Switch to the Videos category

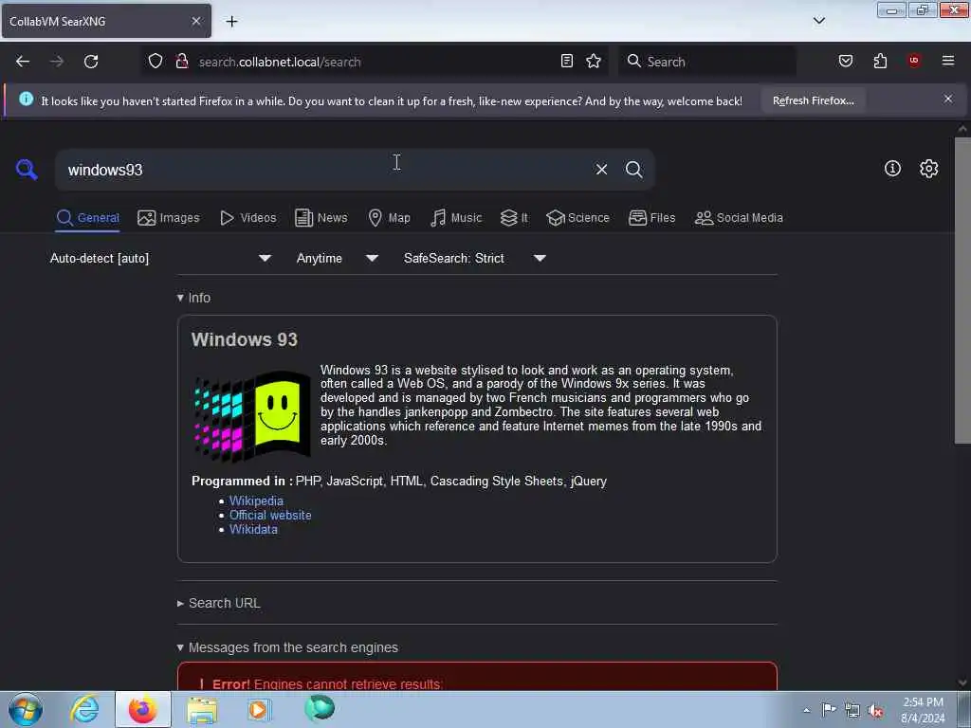pos(248,218)
